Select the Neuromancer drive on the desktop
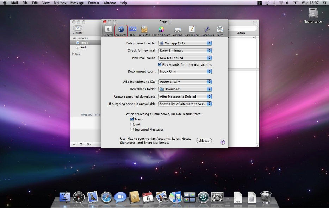The height and width of the screenshot is (212, 329). (313, 15)
